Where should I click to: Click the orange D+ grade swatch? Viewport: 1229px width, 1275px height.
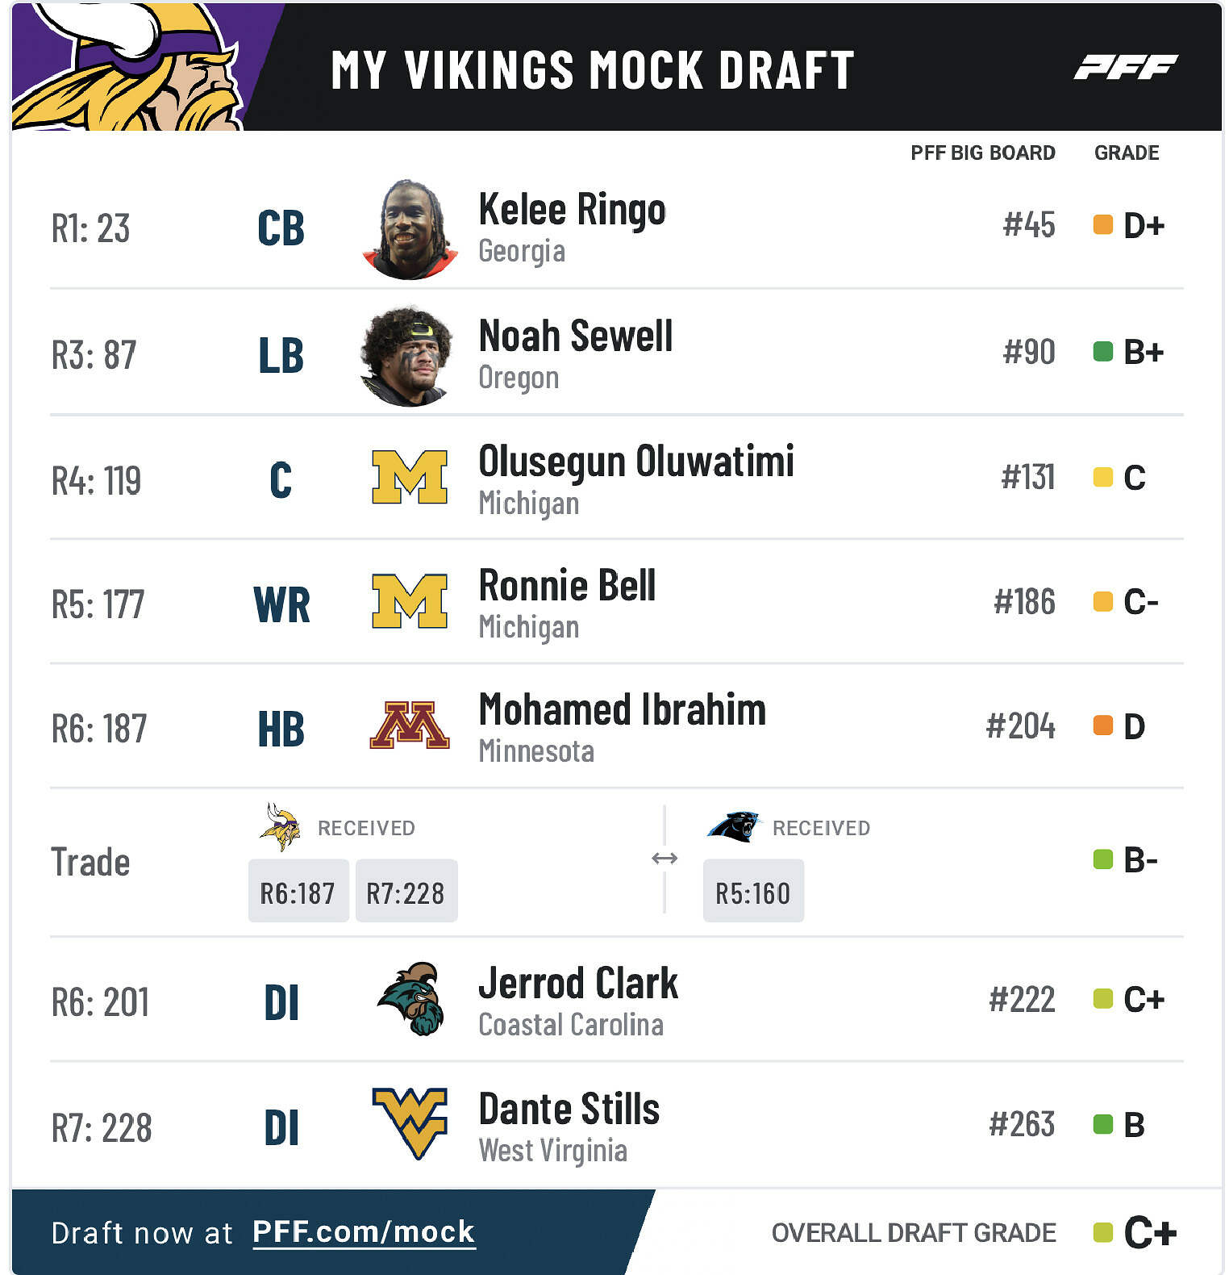click(1102, 225)
